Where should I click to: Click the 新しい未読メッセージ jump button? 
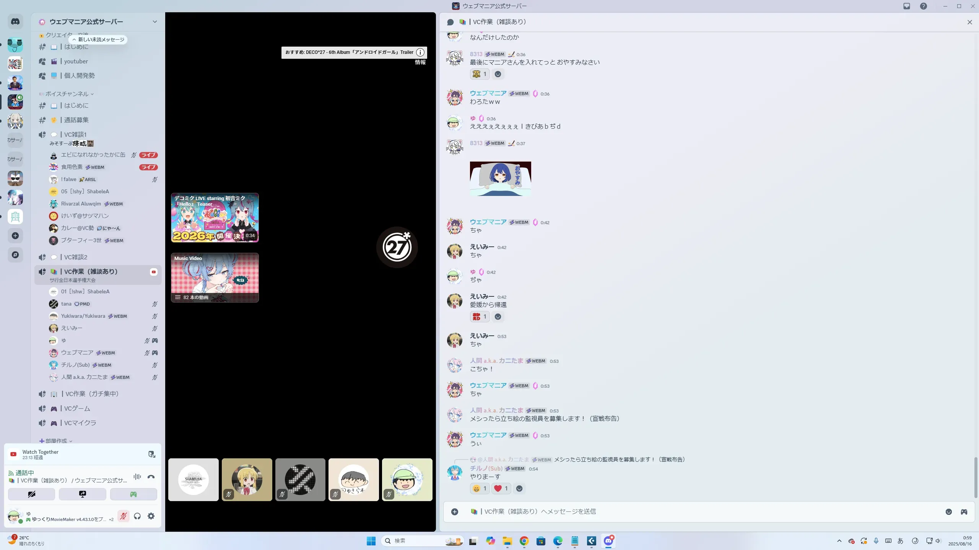(98, 40)
